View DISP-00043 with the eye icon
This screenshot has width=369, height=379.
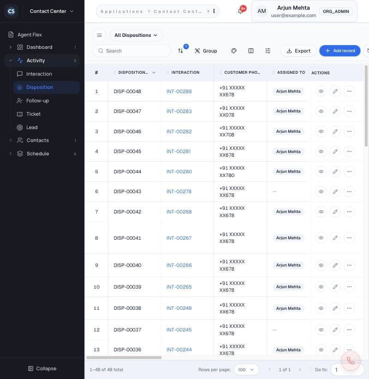point(321,192)
